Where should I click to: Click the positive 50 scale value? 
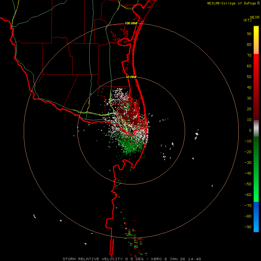coord(249,77)
